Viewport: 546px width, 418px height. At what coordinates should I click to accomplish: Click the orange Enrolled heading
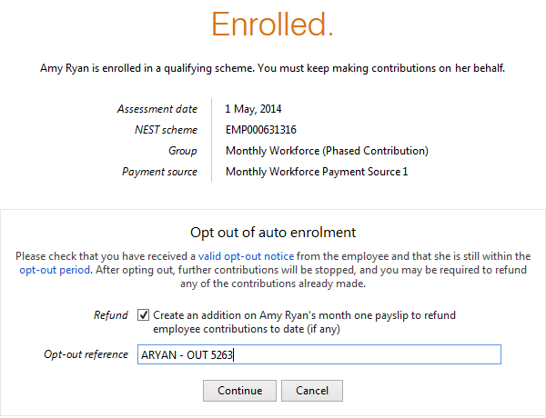(x=273, y=25)
